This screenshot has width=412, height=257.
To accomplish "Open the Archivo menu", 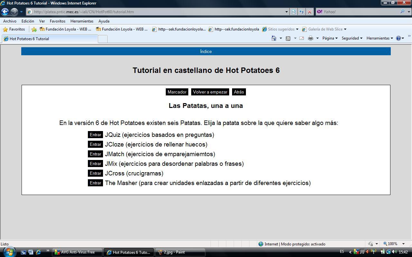I will click(10, 21).
